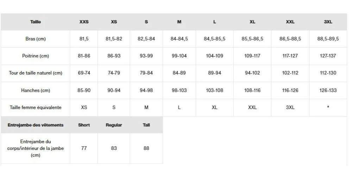The height and width of the screenshot is (176, 352).
Task: Click the Poitrine (cm) row label
Action: click(36, 56)
